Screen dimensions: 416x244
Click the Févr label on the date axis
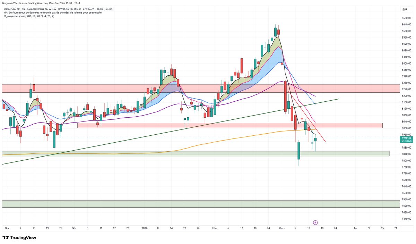click(x=215, y=228)
